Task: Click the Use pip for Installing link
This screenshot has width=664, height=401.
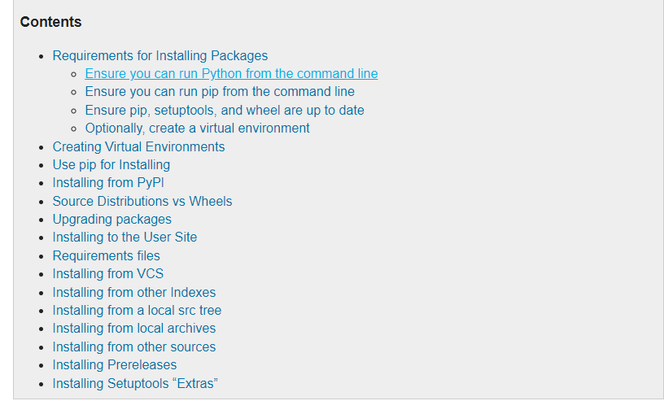Action: tap(111, 164)
